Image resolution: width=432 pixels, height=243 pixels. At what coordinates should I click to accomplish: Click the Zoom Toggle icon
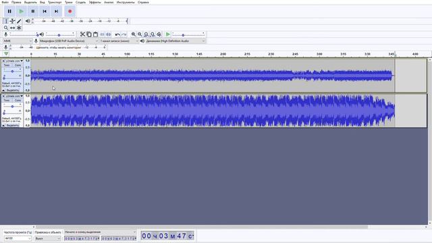tap(159, 34)
